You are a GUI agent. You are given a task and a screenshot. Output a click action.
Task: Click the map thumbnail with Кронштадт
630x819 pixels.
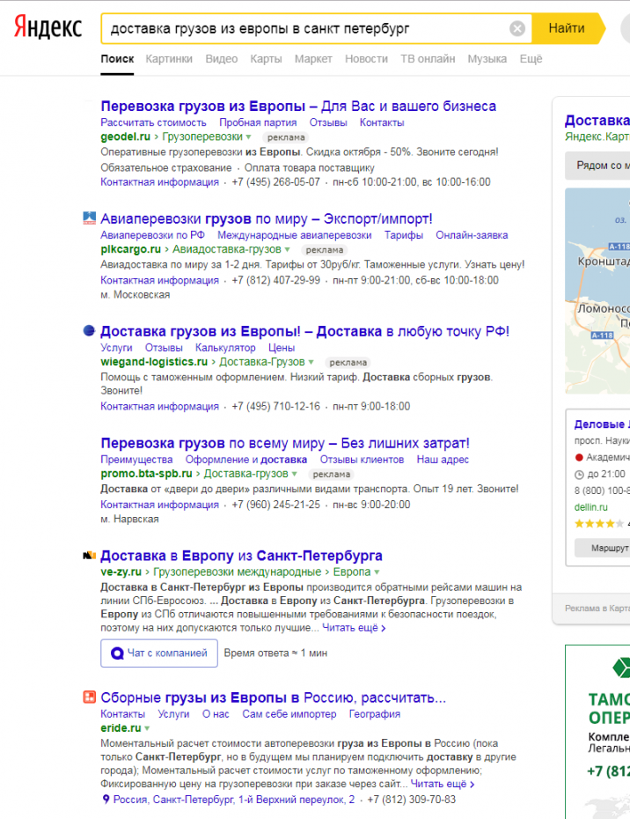tap(597, 291)
